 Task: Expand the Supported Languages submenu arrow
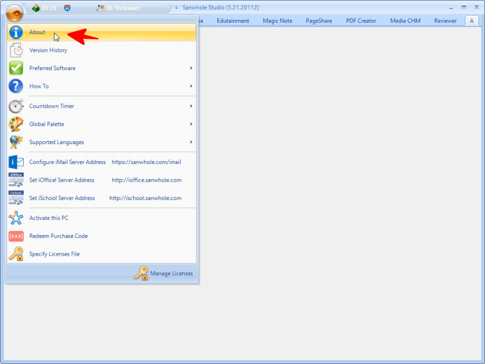[191, 142]
